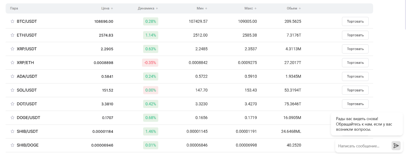Click Торговать button for ETH/USDT
Viewport: 406px width, 154px height.
point(355,35)
